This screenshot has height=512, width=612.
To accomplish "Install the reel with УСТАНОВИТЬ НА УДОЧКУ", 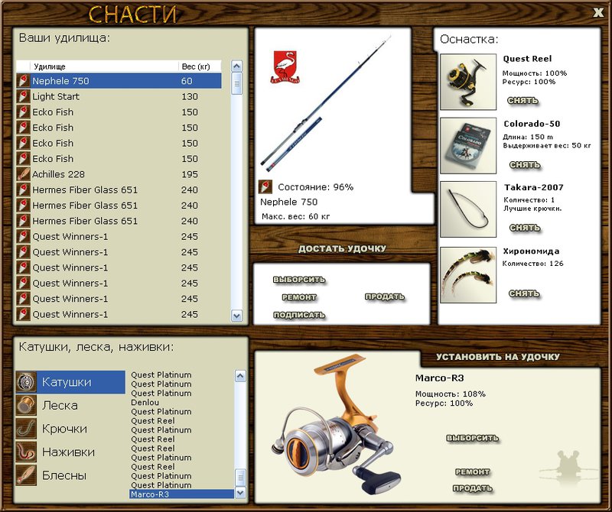I will click(x=498, y=357).
